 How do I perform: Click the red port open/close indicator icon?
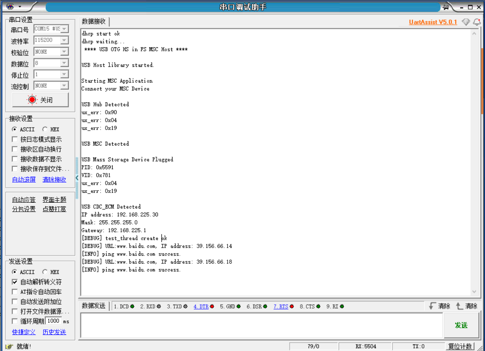pyautogui.click(x=32, y=100)
